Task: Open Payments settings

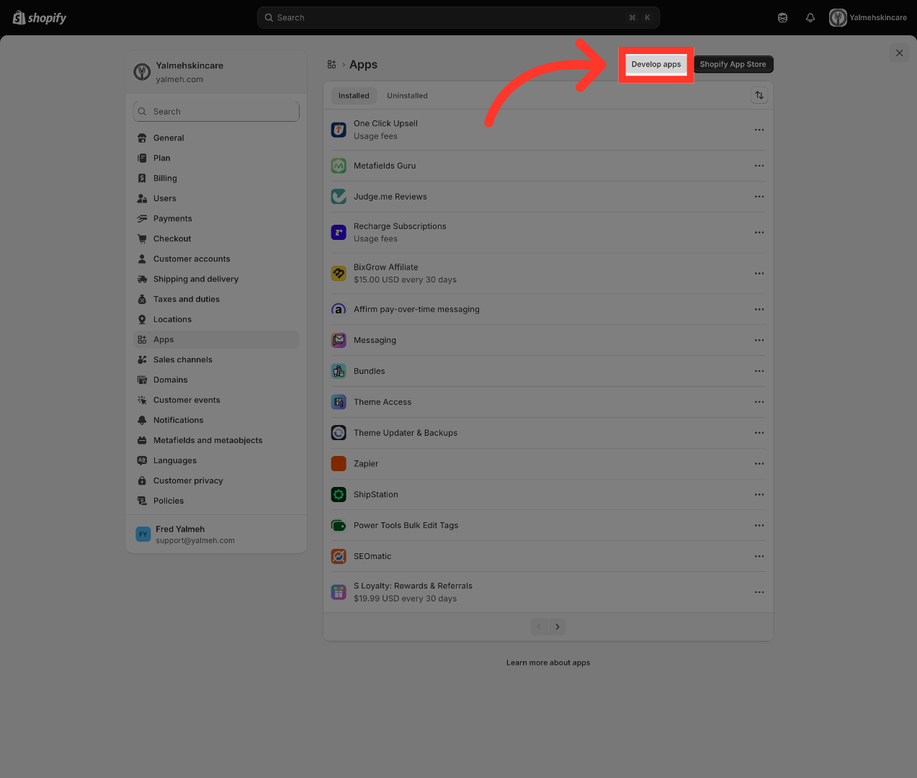Action: click(216, 218)
